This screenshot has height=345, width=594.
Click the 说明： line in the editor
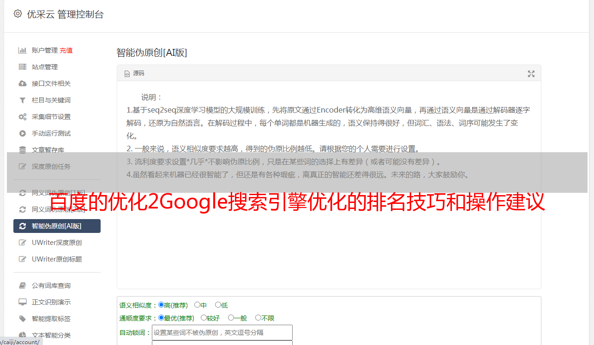pyautogui.click(x=152, y=97)
